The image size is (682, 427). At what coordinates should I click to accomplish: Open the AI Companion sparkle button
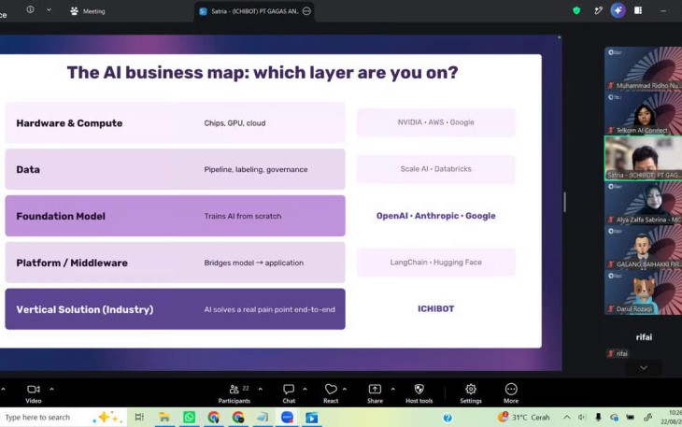click(618, 10)
